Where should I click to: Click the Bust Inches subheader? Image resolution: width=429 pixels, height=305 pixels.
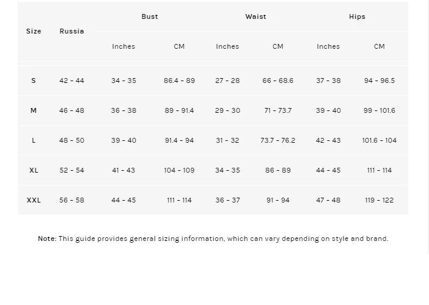coord(123,46)
